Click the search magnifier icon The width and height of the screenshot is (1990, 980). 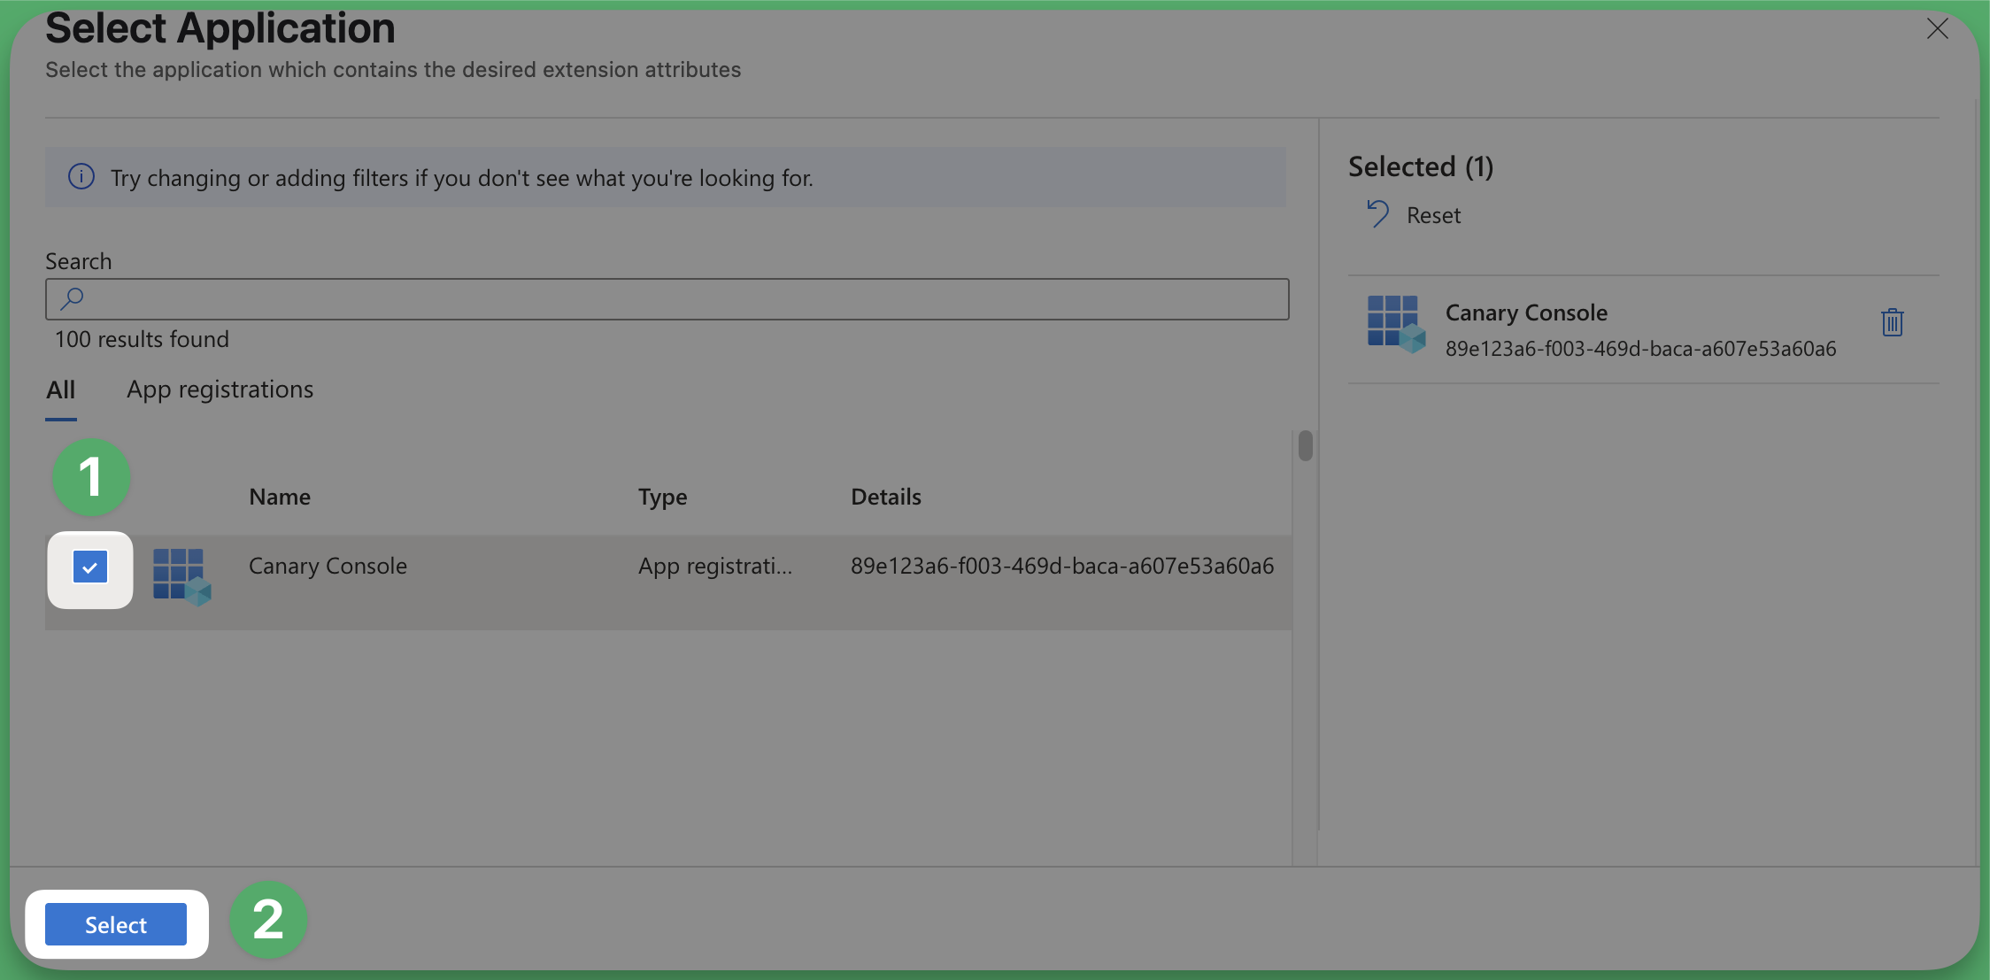point(72,299)
